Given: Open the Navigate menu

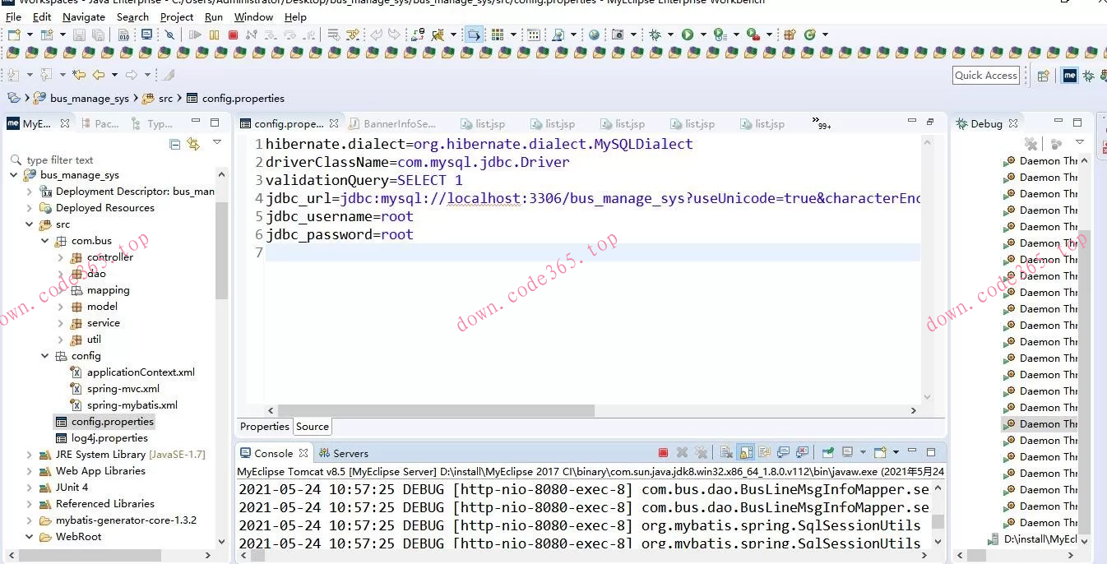Looking at the screenshot, I should click(84, 16).
